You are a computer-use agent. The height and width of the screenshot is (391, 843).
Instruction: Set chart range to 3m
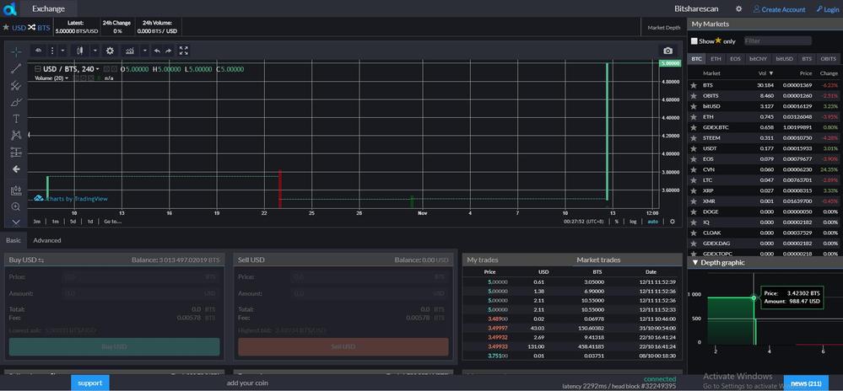tap(36, 222)
